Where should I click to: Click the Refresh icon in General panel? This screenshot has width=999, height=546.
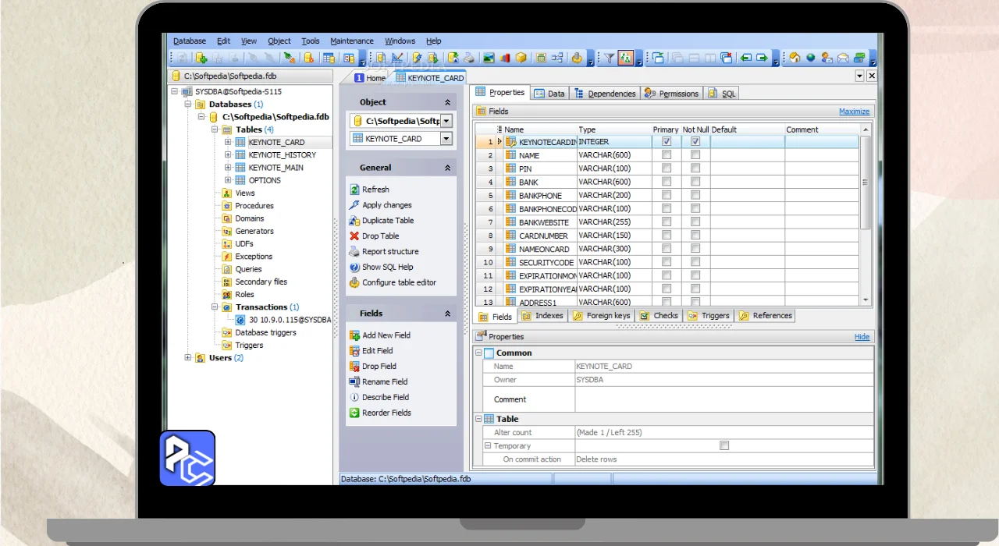tap(354, 190)
